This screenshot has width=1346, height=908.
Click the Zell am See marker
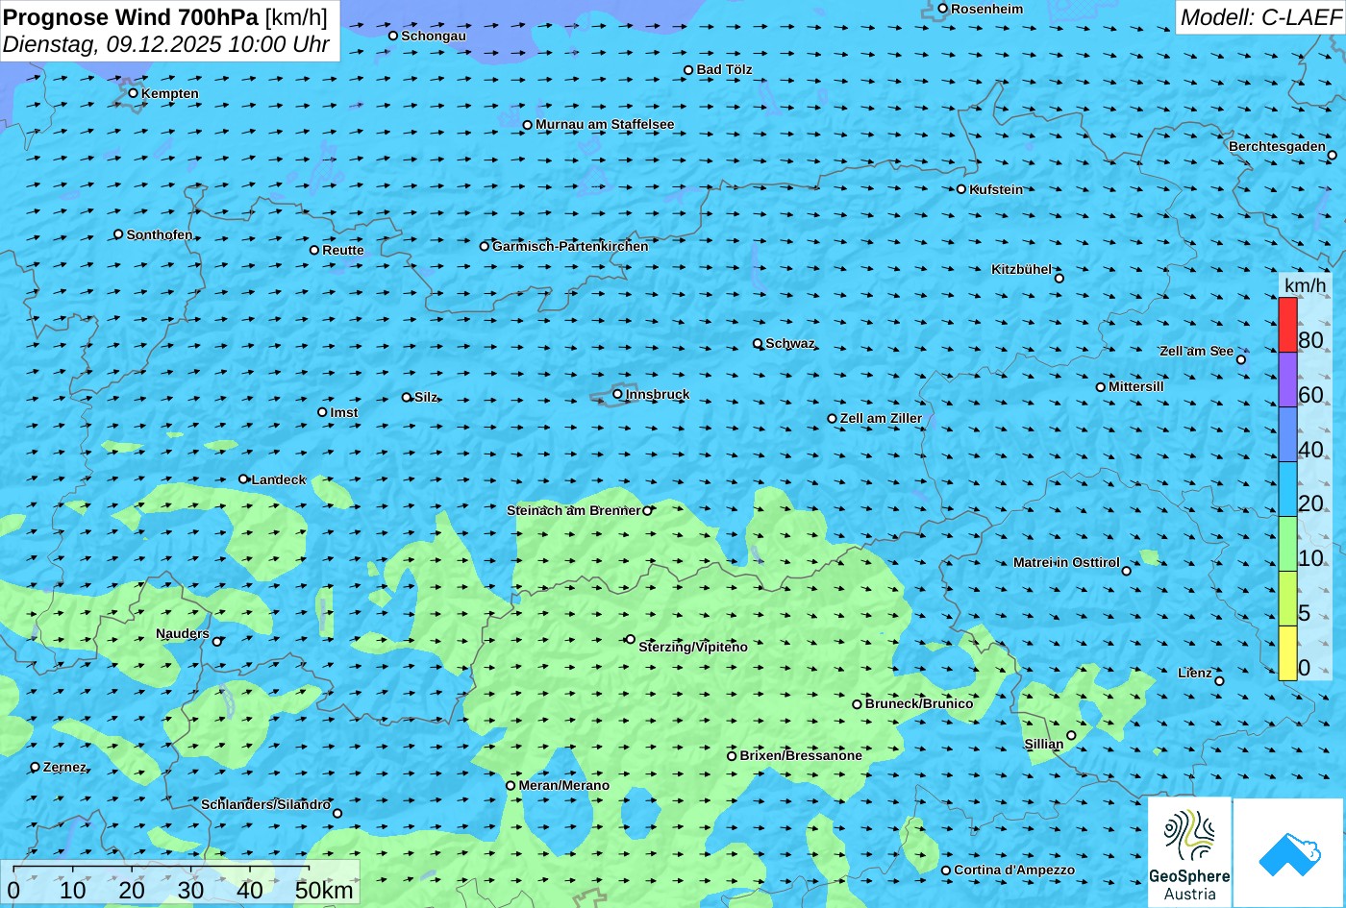(1241, 359)
